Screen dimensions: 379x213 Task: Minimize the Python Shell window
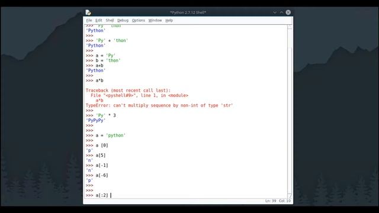(x=275, y=12)
